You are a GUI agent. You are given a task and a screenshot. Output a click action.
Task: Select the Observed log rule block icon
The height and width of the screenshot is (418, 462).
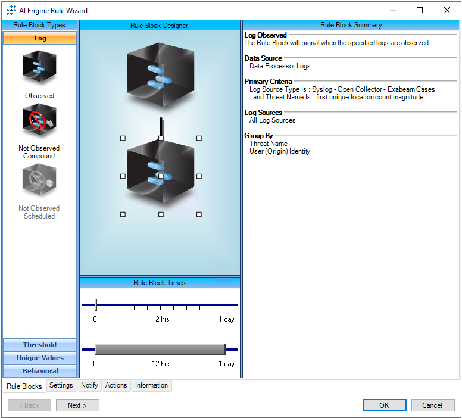(x=39, y=68)
